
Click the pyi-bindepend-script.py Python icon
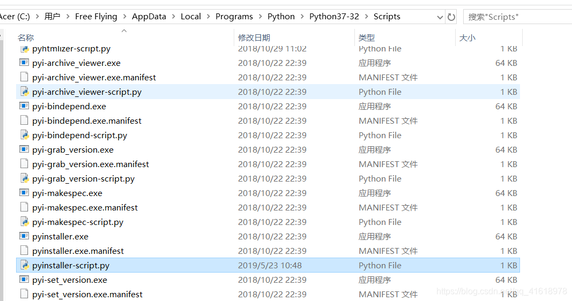(24, 135)
